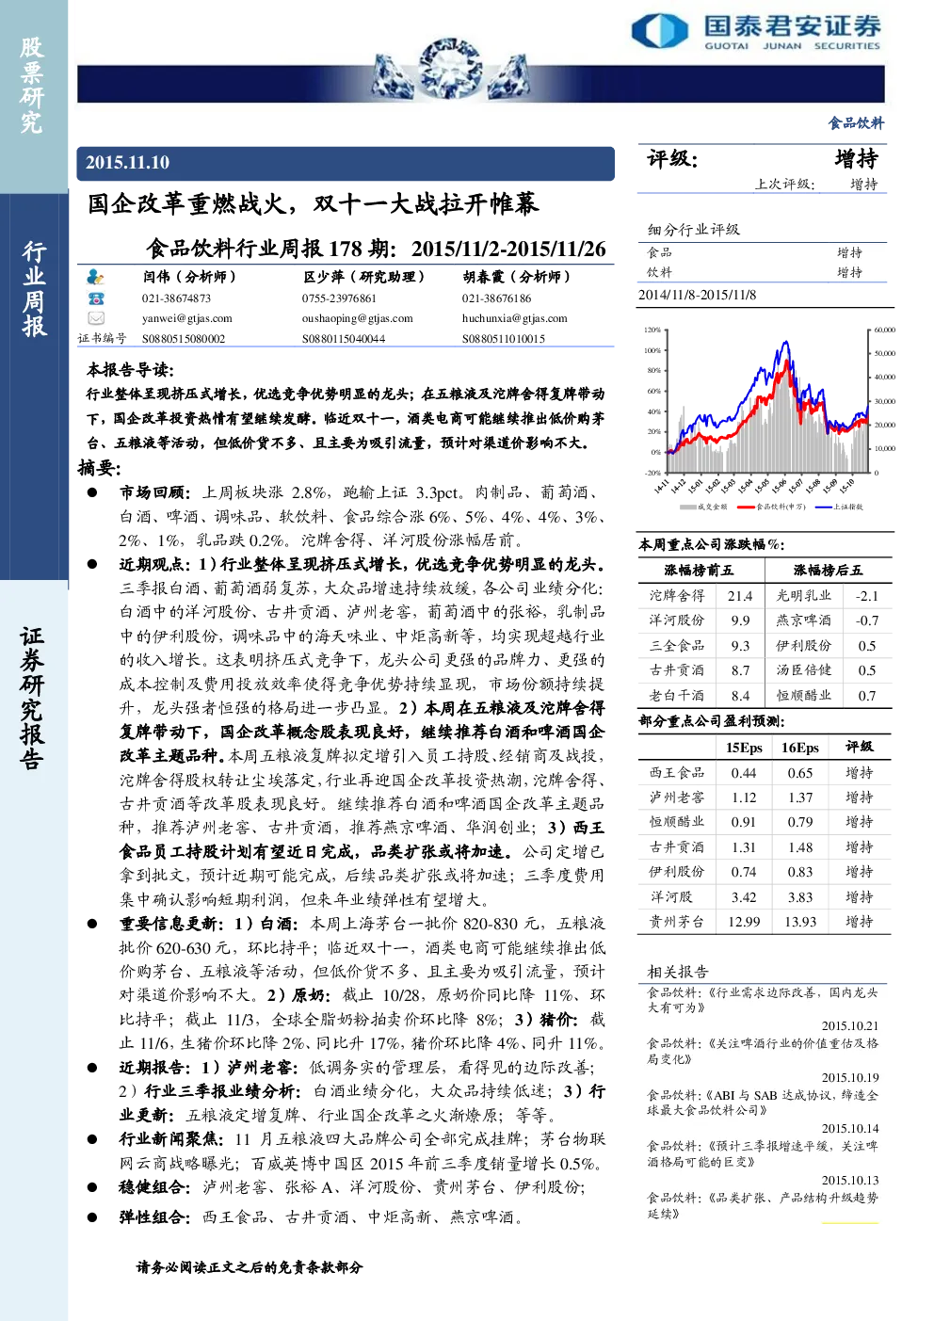Screen dimensions: 934x1321
Task: Click the email yanwei@gtjas.com
Action: point(187,318)
